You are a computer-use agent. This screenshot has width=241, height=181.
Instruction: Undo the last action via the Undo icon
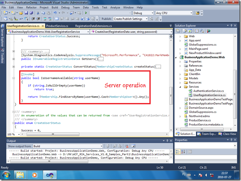coord(55,13)
